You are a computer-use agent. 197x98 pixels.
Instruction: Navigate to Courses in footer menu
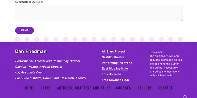(123, 88)
